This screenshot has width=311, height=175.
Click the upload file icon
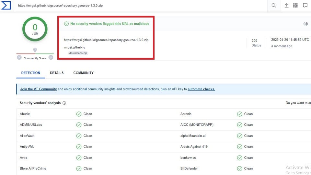pos(286,6)
